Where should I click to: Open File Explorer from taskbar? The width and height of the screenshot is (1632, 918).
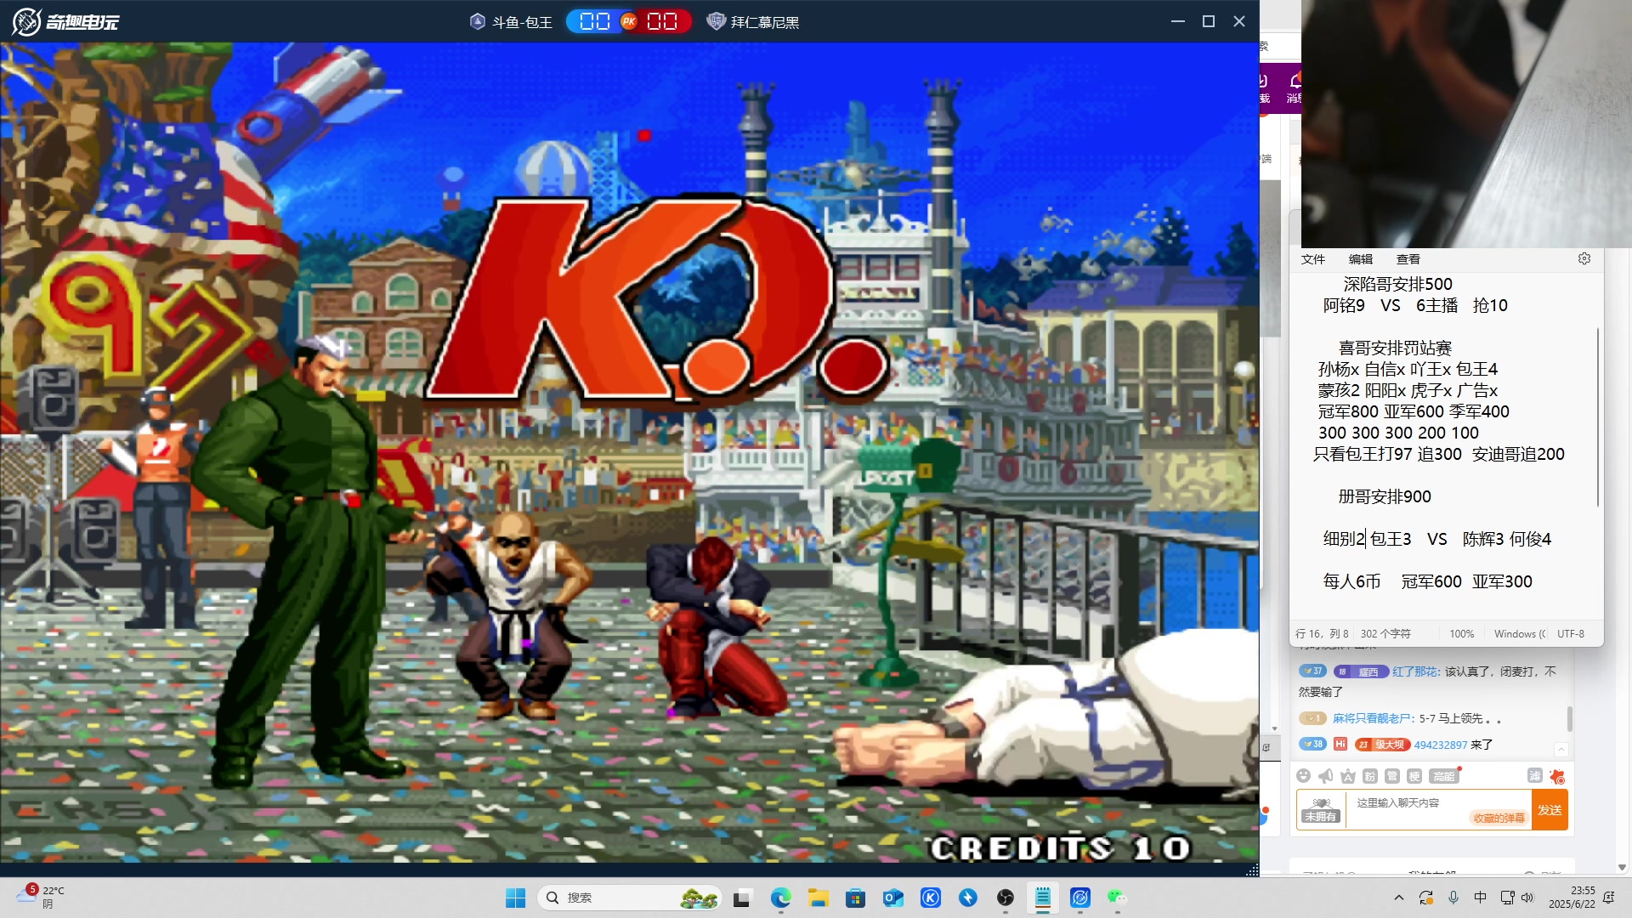[x=818, y=898]
